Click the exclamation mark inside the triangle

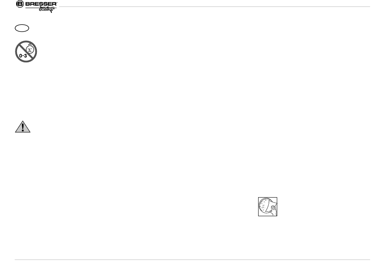pos(23,127)
